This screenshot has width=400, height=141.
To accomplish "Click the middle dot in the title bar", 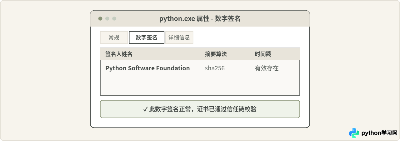I will [x=107, y=18].
